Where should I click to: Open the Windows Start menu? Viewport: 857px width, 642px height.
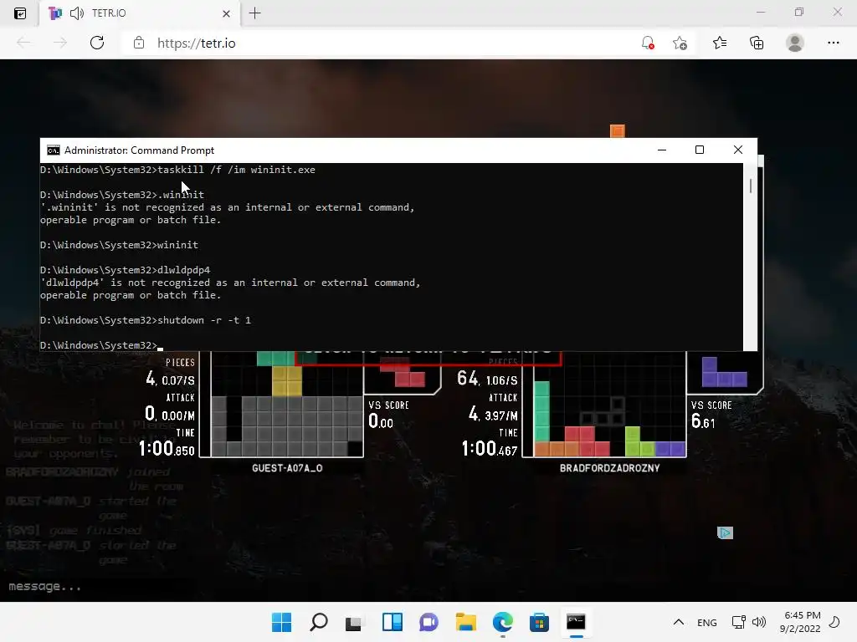click(281, 622)
